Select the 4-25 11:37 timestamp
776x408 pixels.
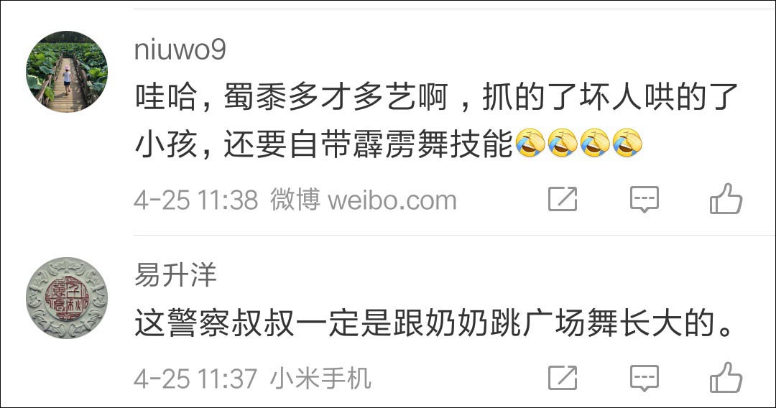click(x=196, y=379)
